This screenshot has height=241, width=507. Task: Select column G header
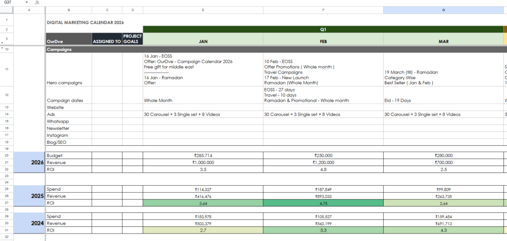[x=444, y=10]
